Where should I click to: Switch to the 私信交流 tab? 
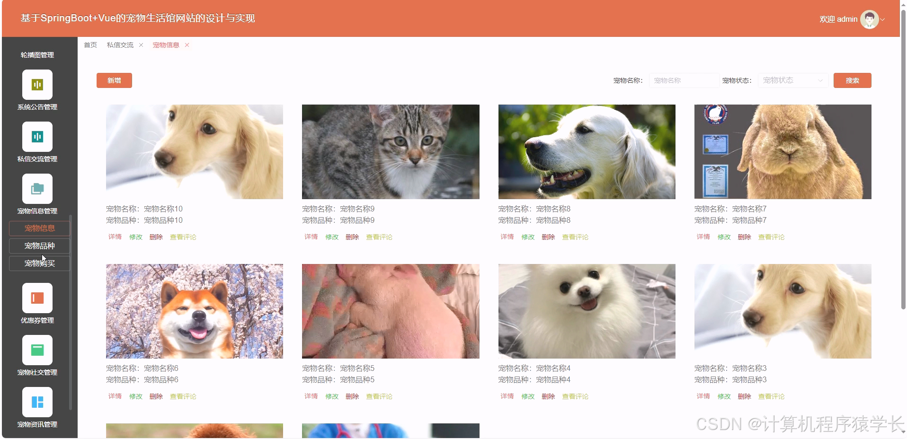(x=120, y=45)
